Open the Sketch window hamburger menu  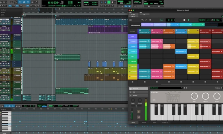(130, 20)
